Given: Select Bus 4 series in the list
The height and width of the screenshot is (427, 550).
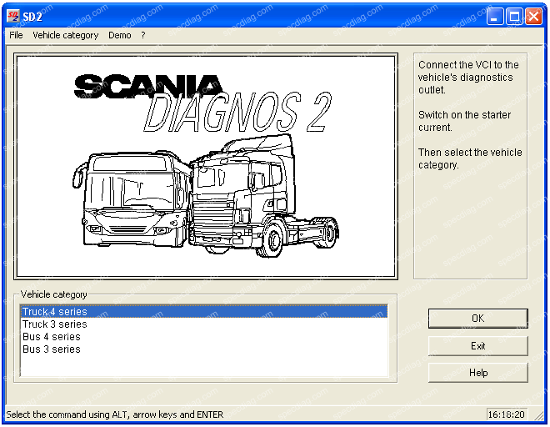Looking at the screenshot, I should coord(52,337).
